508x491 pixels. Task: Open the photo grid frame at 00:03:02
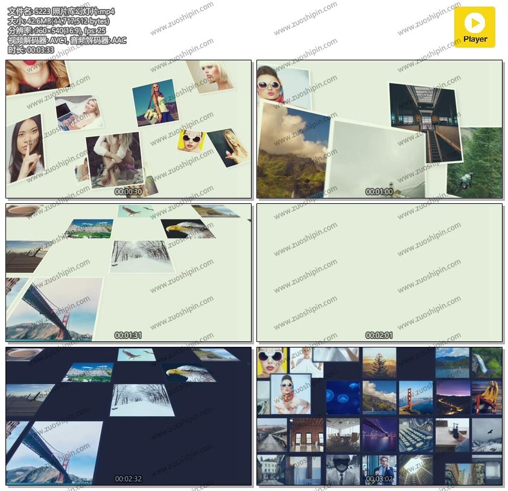[x=379, y=416]
